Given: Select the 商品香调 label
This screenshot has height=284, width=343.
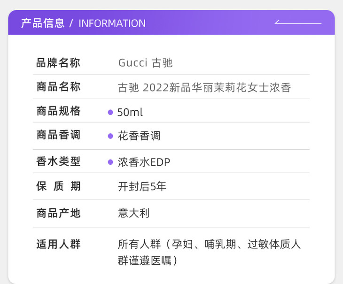Looking at the screenshot, I should click(58, 135).
